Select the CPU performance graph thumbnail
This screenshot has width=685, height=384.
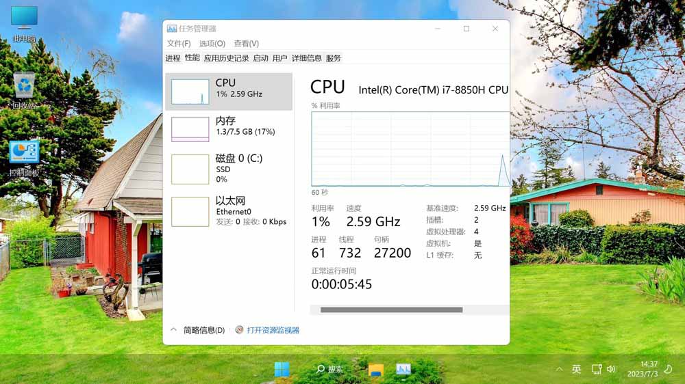[x=190, y=92]
